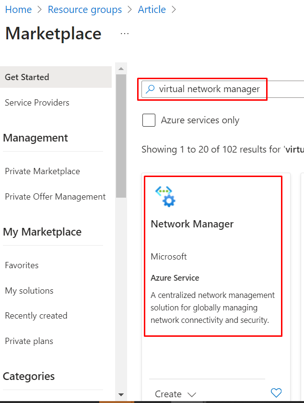Open Private Marketplace
304x403 pixels.
pos(42,171)
